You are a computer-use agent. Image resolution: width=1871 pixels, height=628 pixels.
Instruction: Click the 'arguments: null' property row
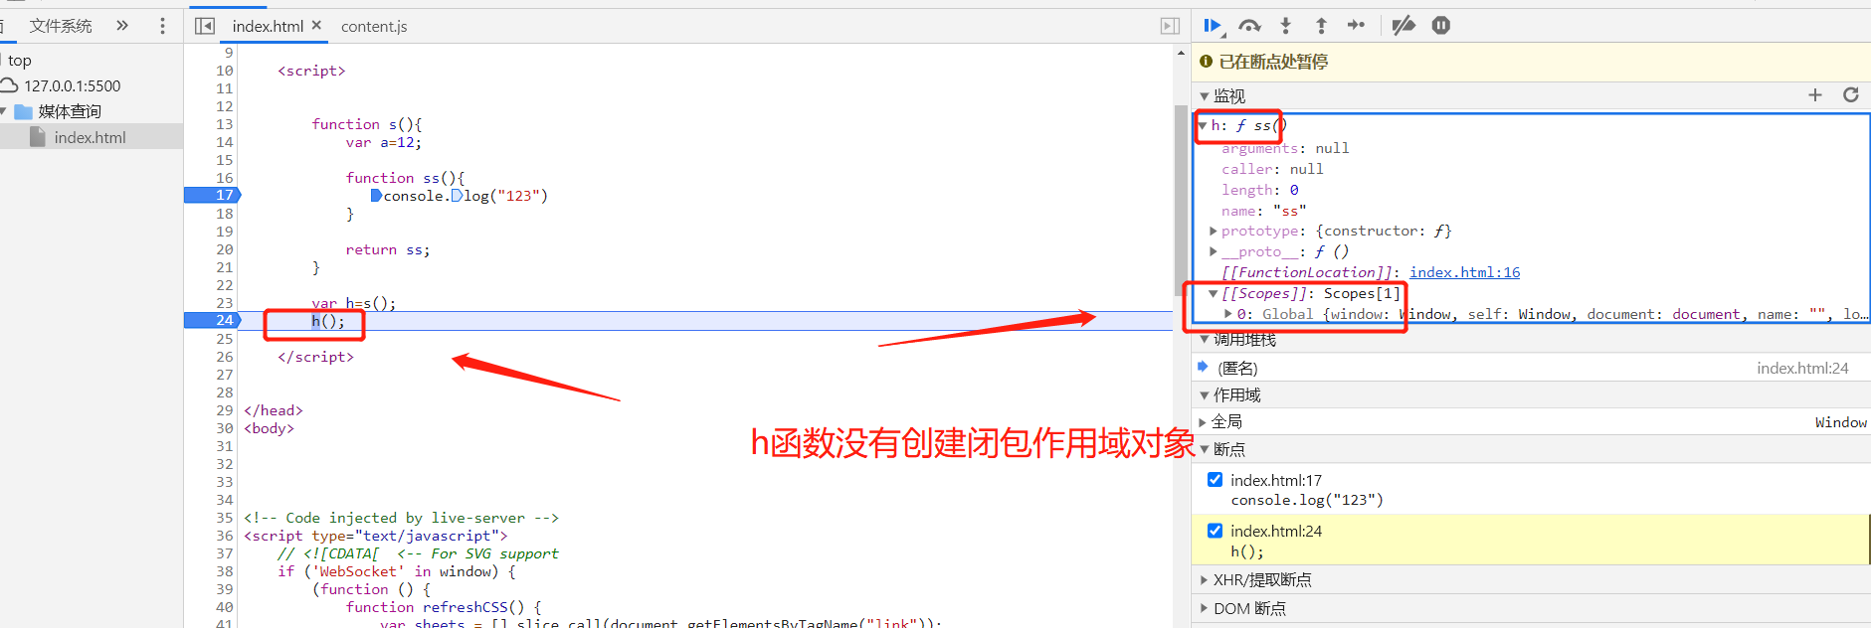pyautogui.click(x=1285, y=148)
